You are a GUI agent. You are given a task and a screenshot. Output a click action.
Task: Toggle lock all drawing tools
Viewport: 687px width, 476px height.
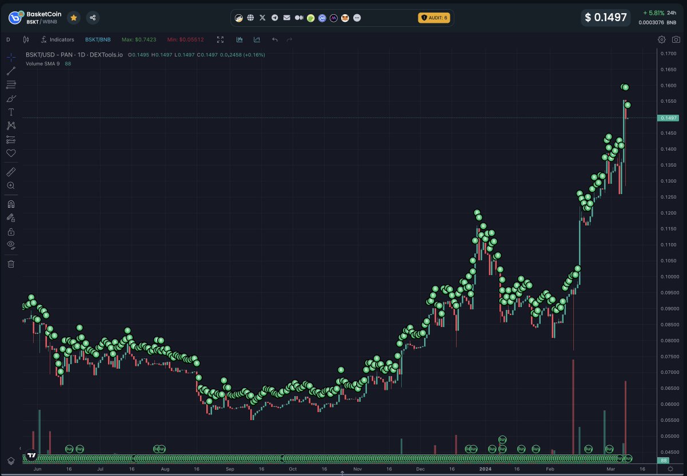point(11,231)
